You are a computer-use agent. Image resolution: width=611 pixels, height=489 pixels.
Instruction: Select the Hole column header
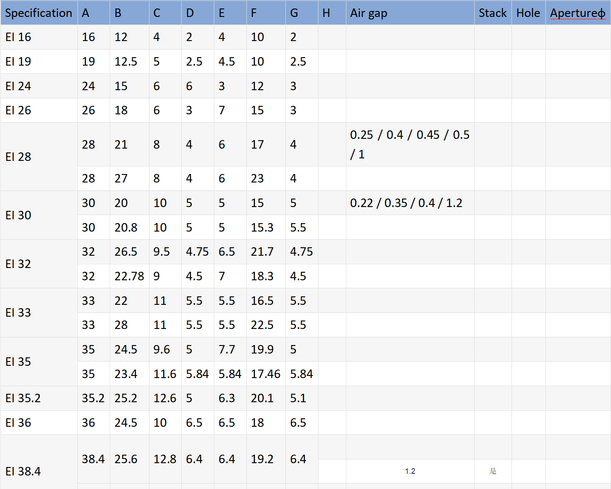528,13
